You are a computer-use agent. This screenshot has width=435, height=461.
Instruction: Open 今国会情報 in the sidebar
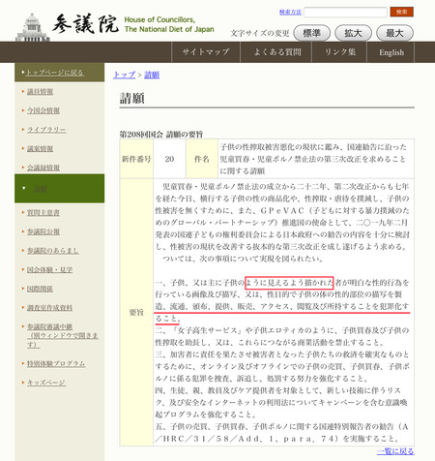(43, 110)
